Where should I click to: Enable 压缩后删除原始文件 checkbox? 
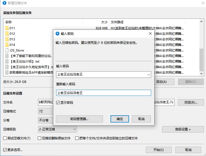39,138
